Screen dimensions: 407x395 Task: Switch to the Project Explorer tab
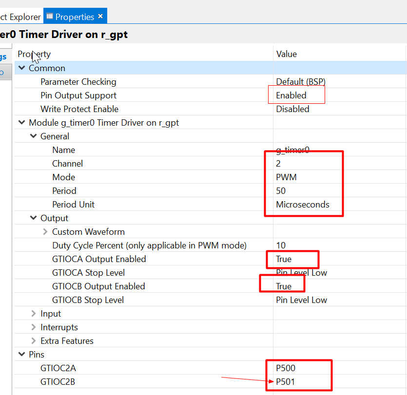click(20, 17)
